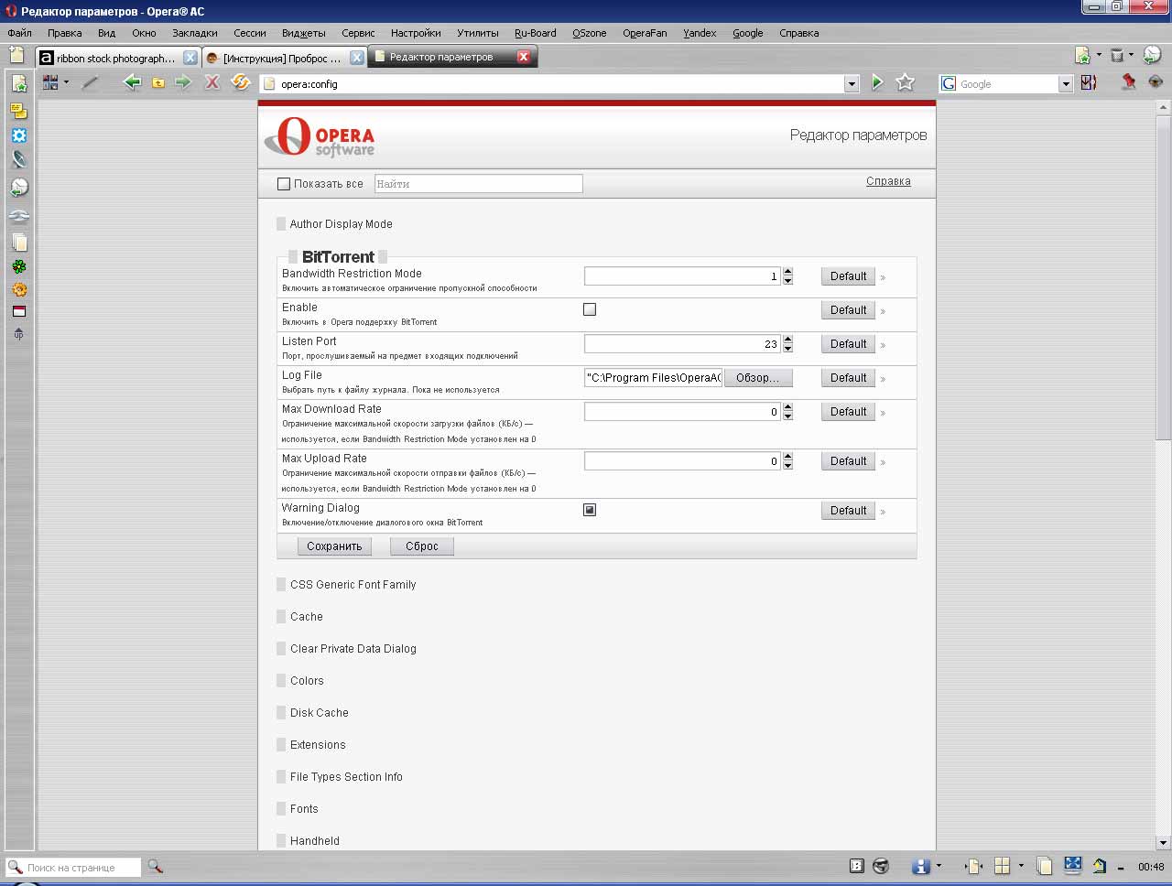The height and width of the screenshot is (886, 1172).
Task: Click the green back arrow
Action: pos(132,82)
